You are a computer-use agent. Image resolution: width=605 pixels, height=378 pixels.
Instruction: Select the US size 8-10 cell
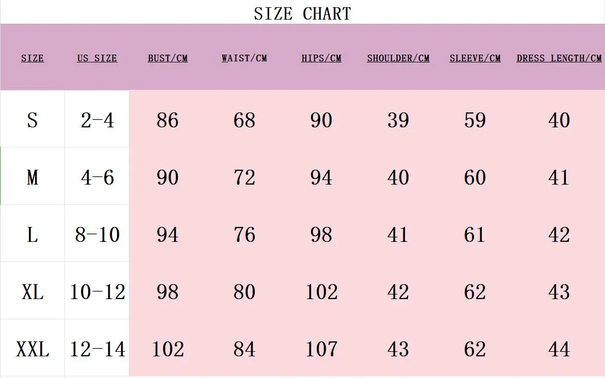tap(97, 235)
